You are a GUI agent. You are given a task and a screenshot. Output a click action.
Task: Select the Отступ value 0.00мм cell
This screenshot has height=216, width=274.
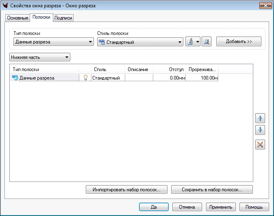click(x=169, y=78)
